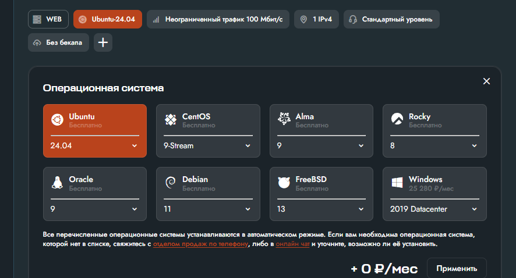Follow отделом продаж по телефону link
Image resolution: width=516 pixels, height=278 pixels.
pos(200,244)
